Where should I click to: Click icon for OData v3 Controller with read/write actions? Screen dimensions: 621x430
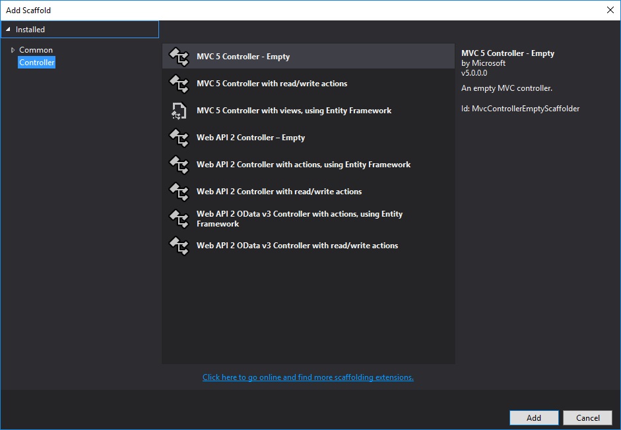[x=179, y=246]
